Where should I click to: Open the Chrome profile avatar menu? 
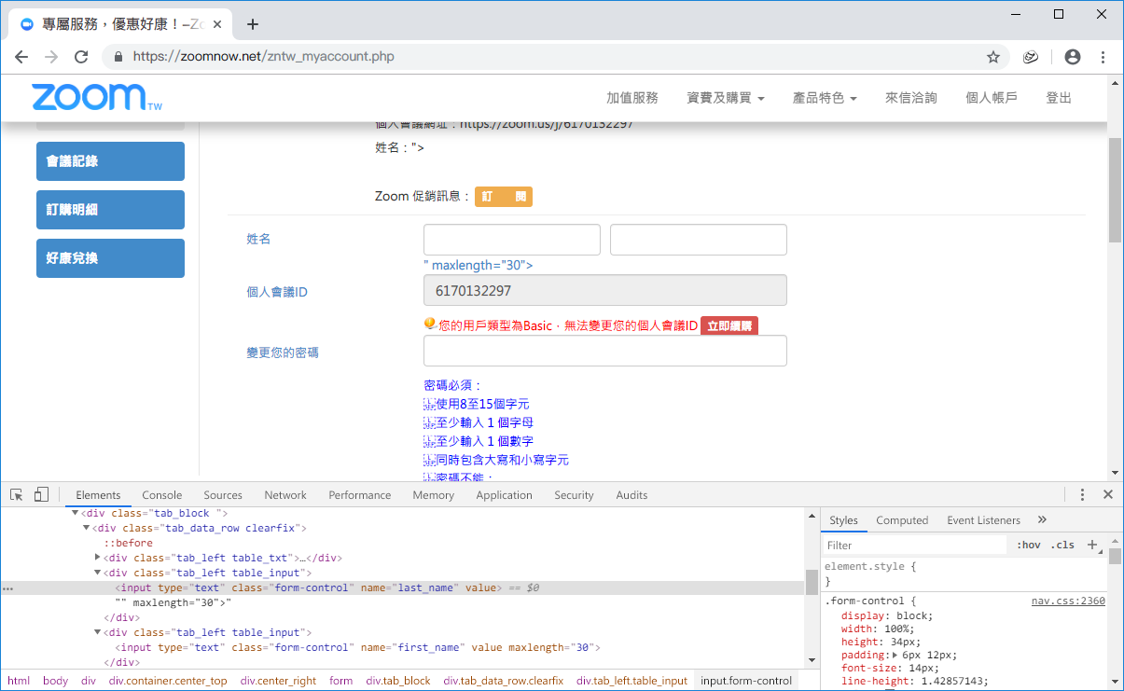(x=1073, y=57)
